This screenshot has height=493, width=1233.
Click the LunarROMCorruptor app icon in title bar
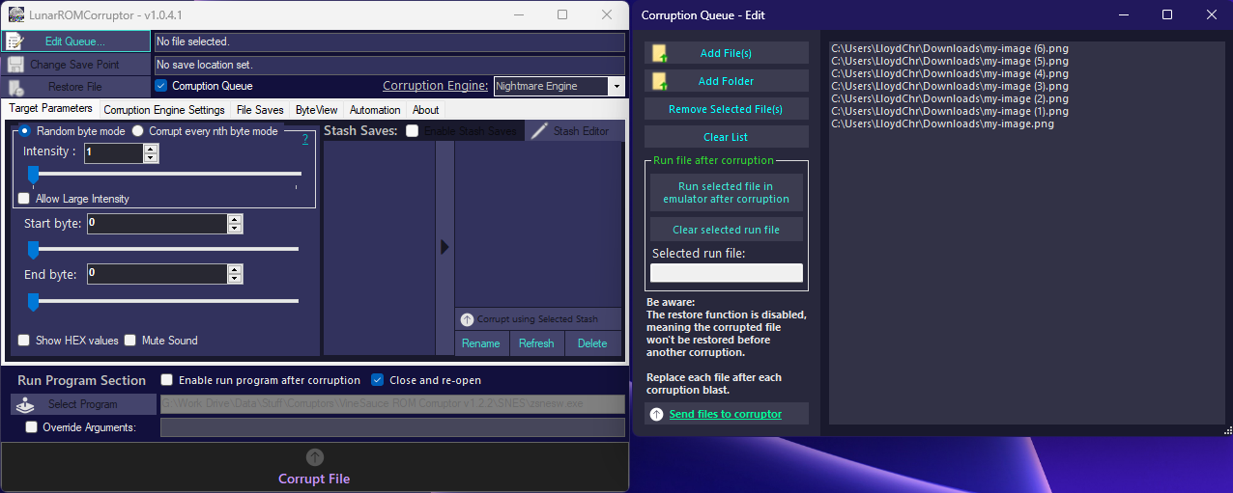coord(15,15)
